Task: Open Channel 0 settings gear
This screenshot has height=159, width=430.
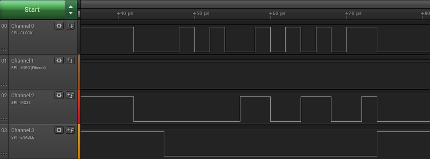Action: click(59, 26)
